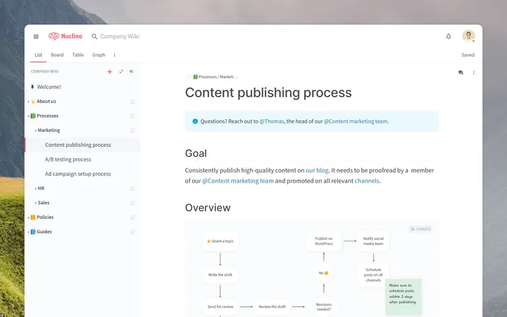Select the Publish on WordPress canvas node
This screenshot has width=507, height=317.
pyautogui.click(x=324, y=241)
